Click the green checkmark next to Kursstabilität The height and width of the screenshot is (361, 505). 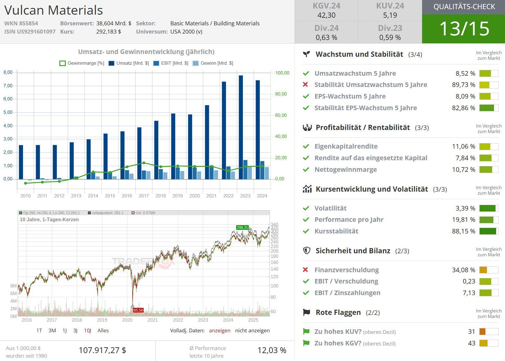click(x=306, y=231)
